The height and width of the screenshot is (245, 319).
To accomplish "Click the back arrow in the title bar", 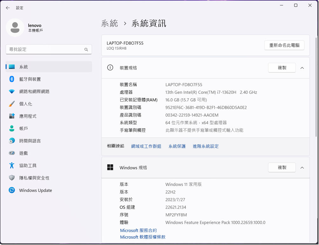I will [x=8, y=8].
